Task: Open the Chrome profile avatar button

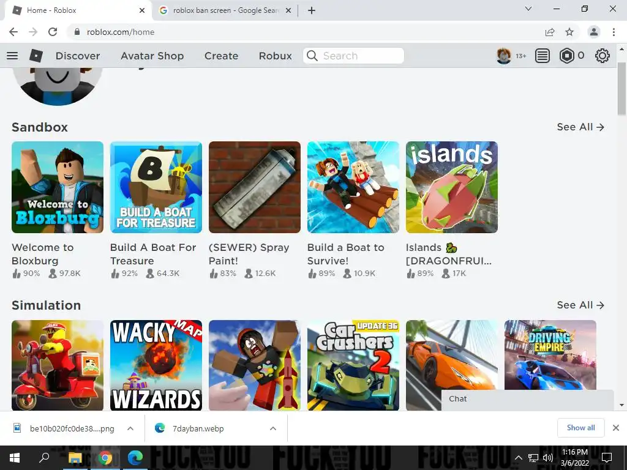Action: point(594,32)
